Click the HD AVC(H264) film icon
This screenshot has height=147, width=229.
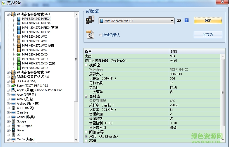click(13, 81)
